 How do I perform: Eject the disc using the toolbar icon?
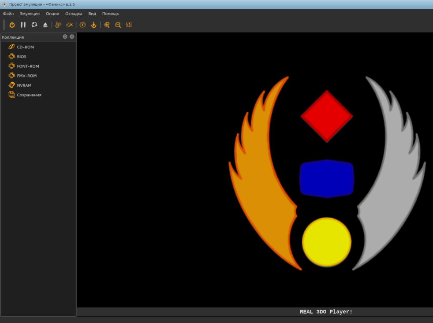pyautogui.click(x=45, y=25)
